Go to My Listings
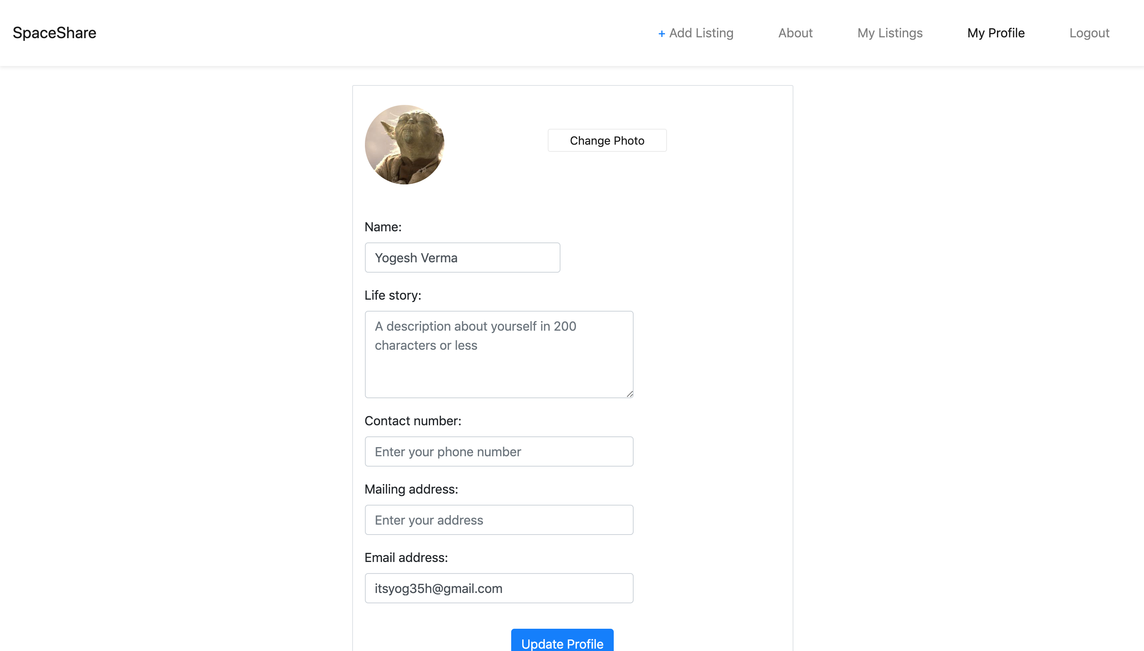1144x651 pixels. point(890,33)
